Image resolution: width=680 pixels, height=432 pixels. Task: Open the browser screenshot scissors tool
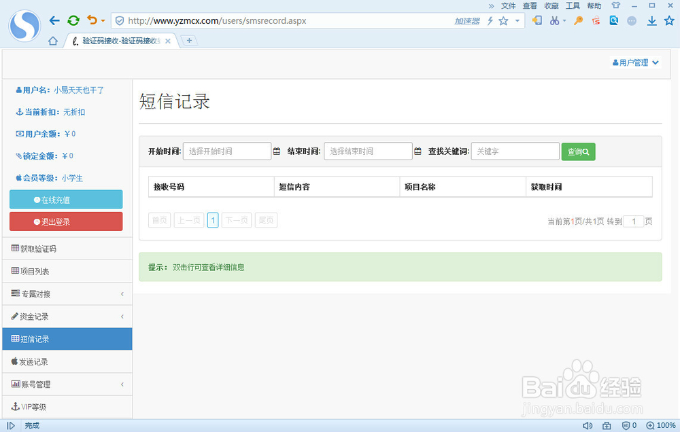coord(556,20)
